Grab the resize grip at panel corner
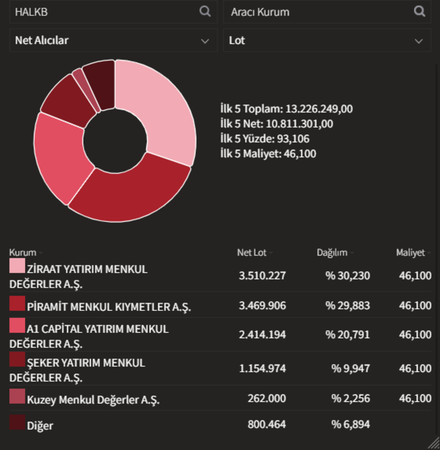Screen dimensions: 440x450 pyautogui.click(x=434, y=444)
